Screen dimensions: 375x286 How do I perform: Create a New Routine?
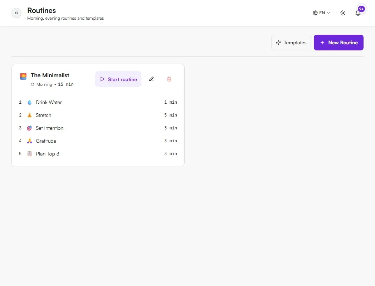coord(339,43)
